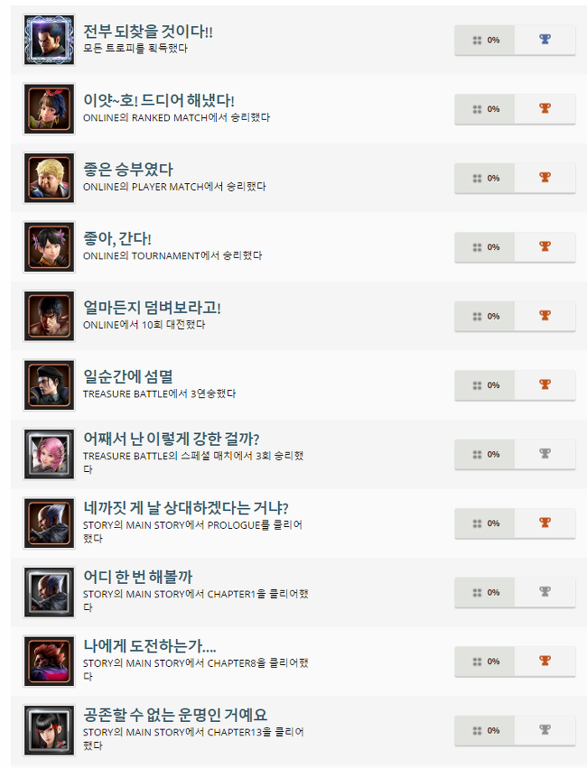
Task: Click silver trophy icon for 어째서 난 이렇게 강한 걸까?
Action: click(x=545, y=454)
